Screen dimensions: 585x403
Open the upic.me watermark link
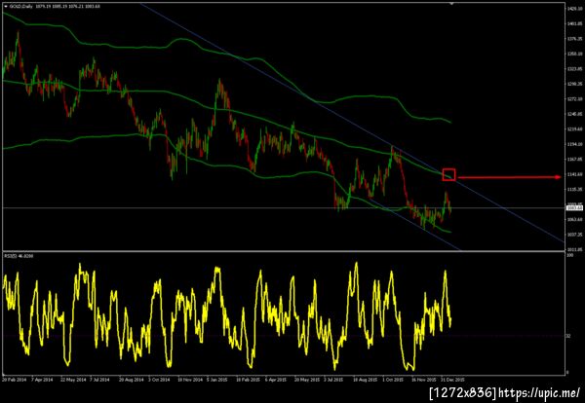pos(539,392)
